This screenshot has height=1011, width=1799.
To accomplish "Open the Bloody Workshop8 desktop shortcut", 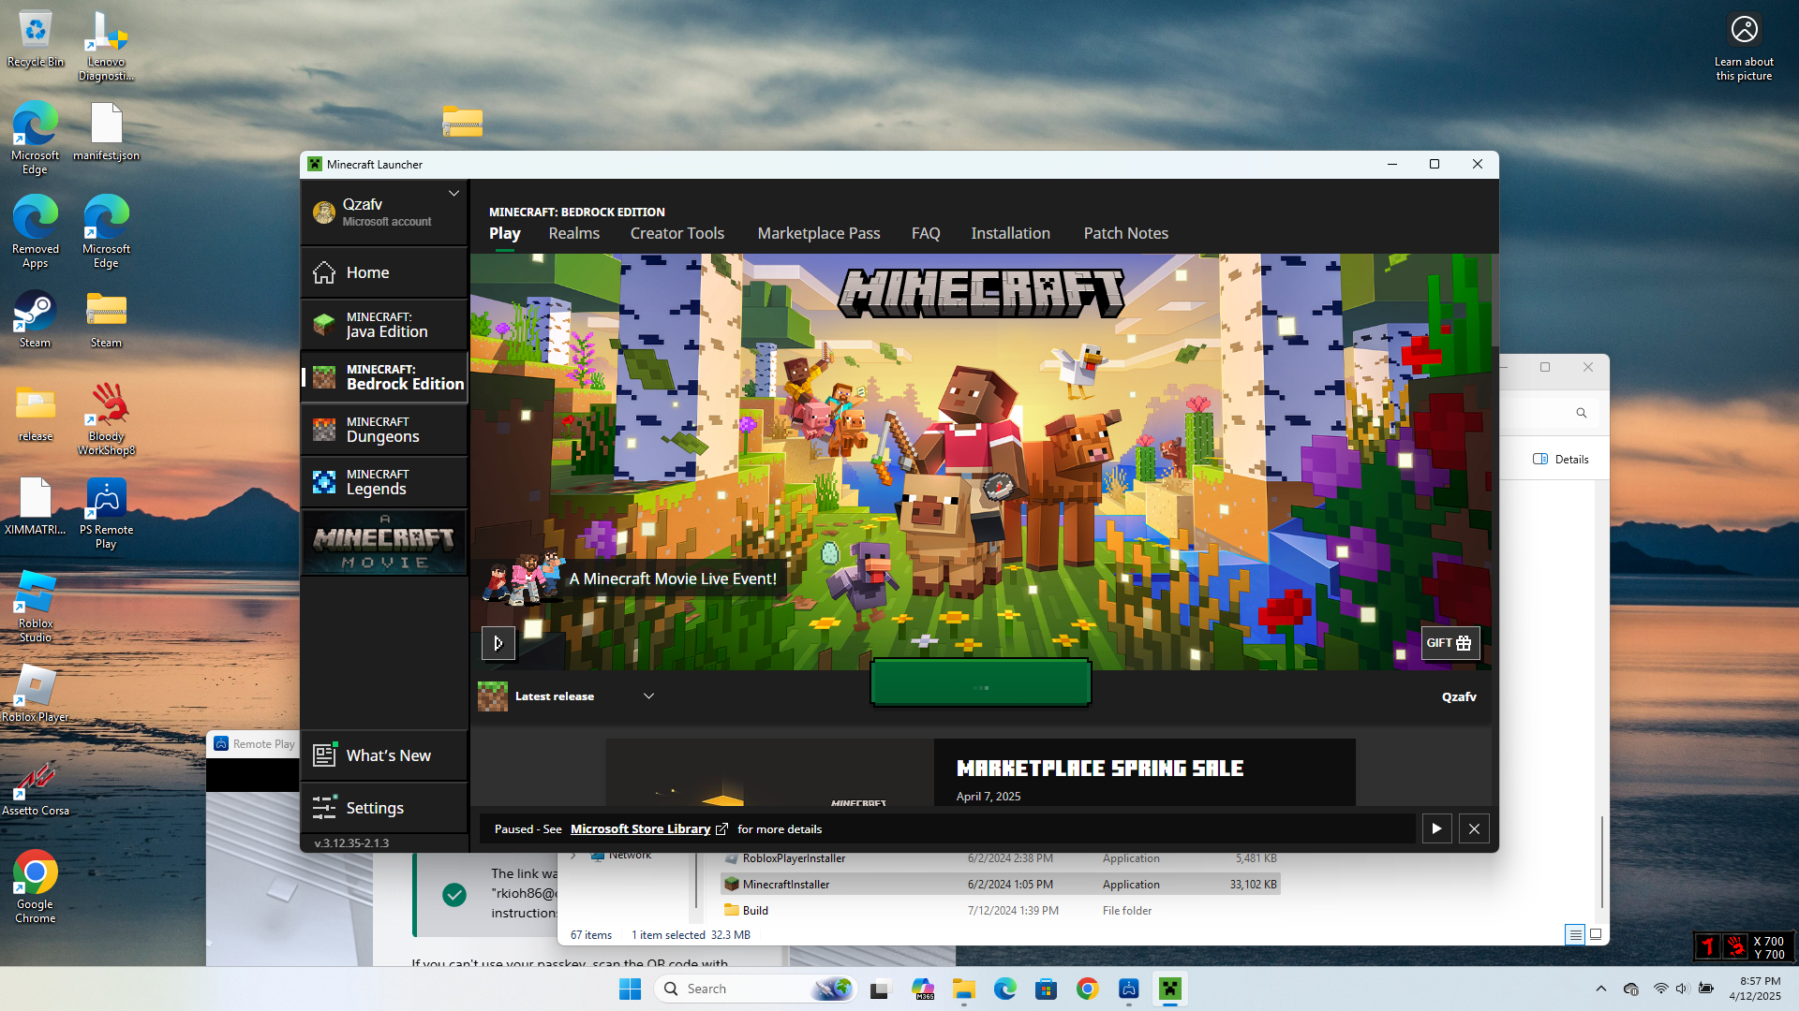I will pos(106,419).
